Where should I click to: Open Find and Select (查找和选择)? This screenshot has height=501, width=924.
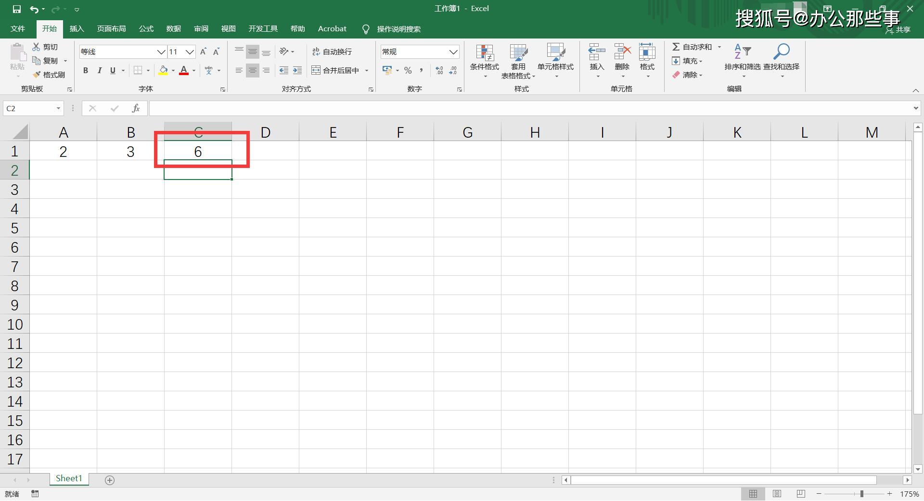point(781,62)
